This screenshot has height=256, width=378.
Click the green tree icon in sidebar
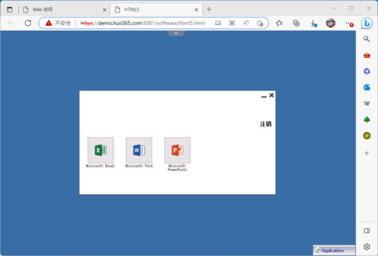click(367, 120)
